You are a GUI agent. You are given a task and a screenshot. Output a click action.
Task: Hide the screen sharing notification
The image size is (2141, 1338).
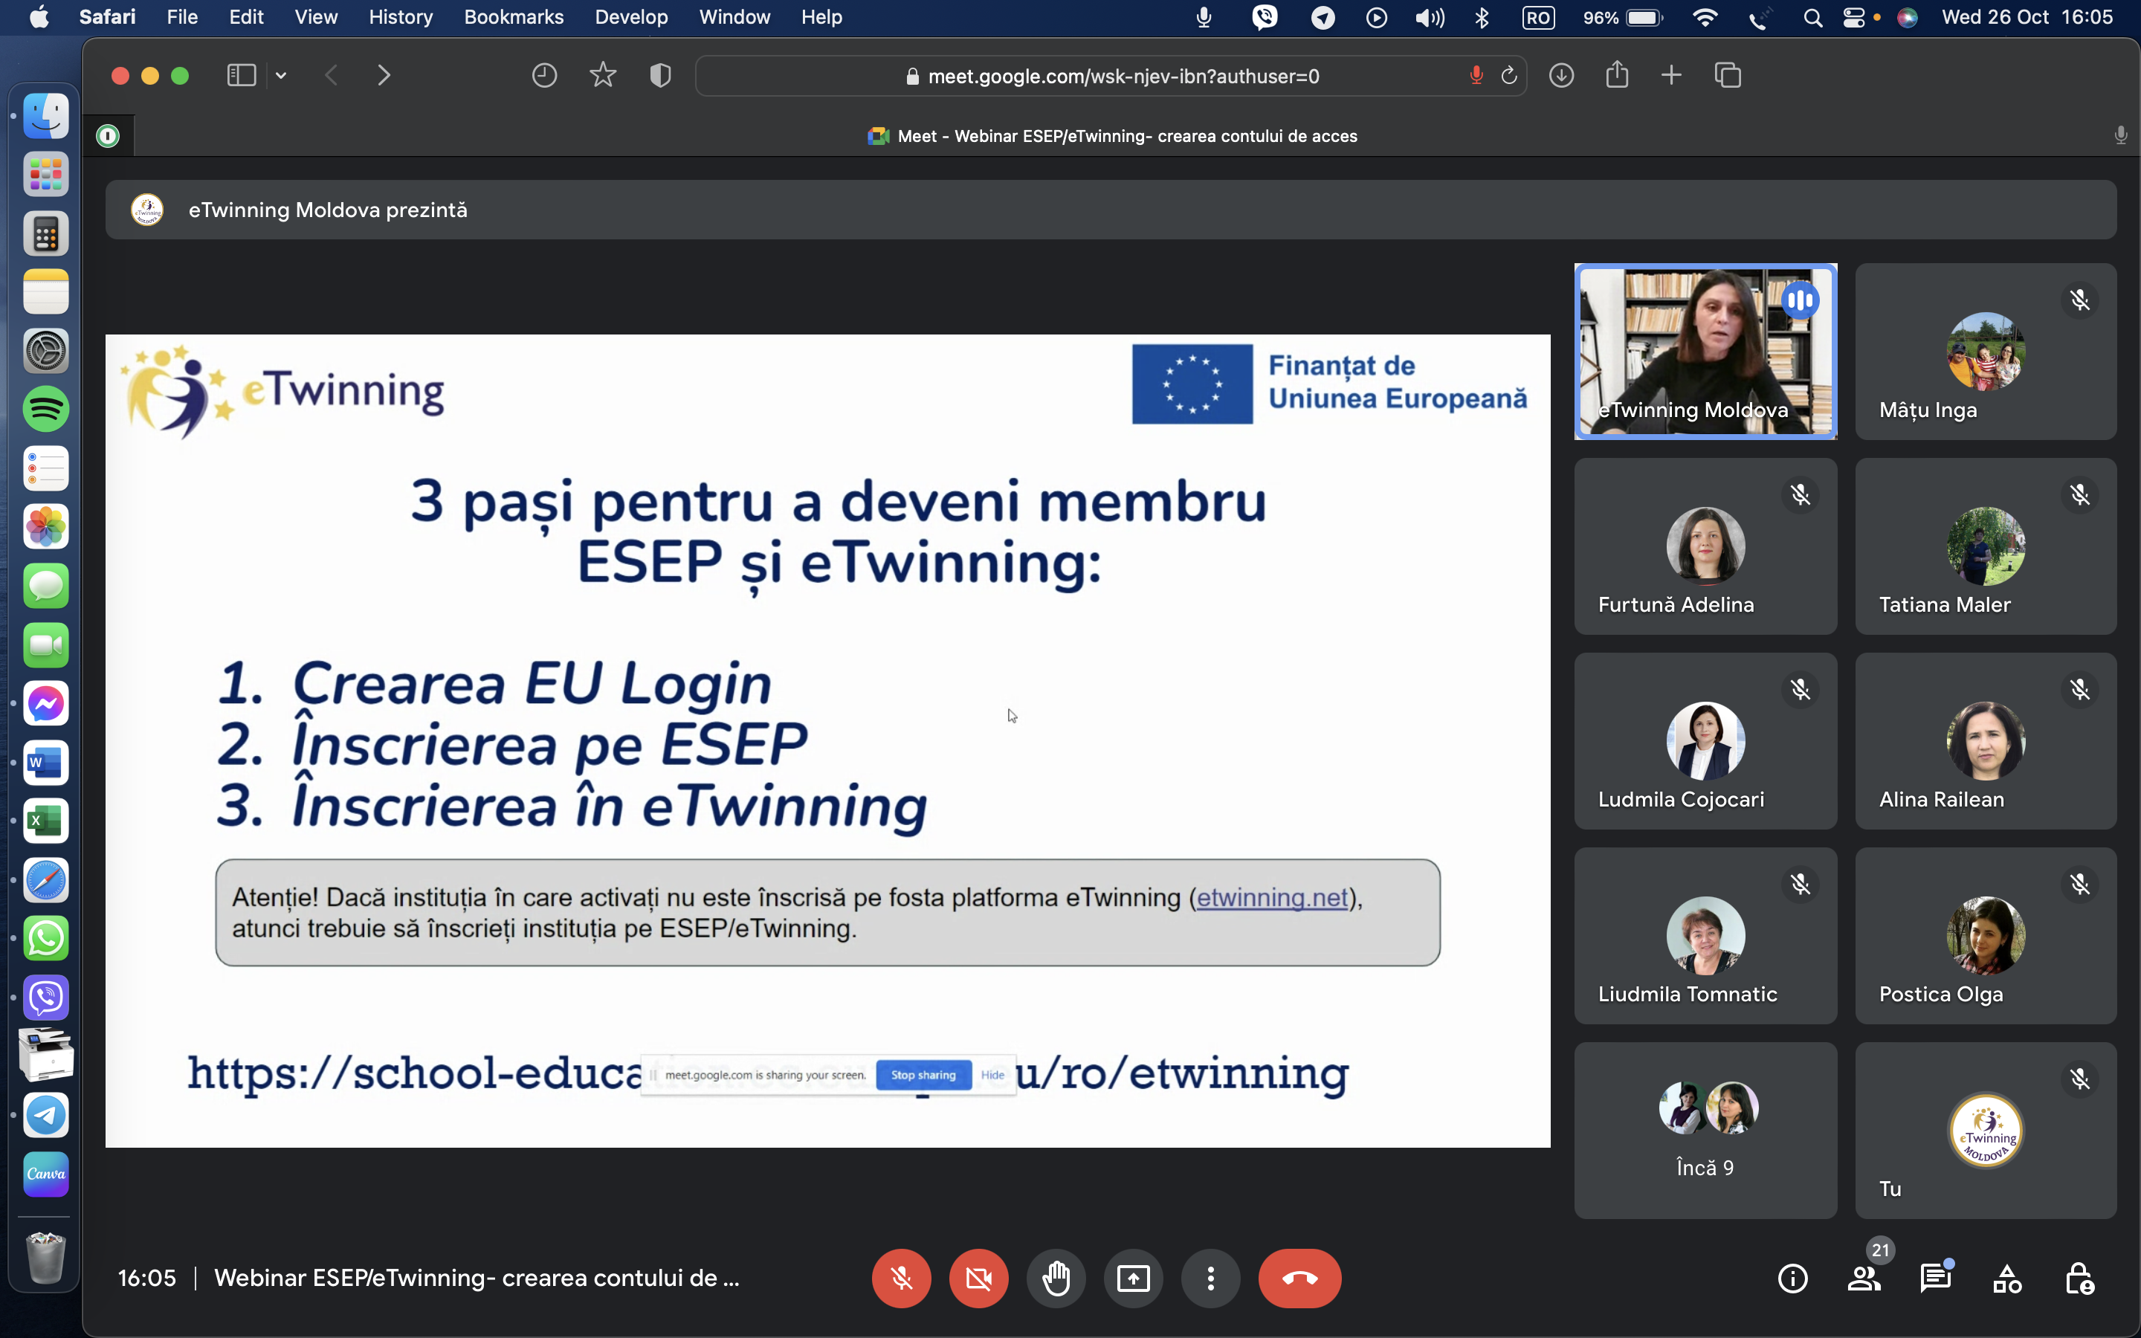(x=992, y=1074)
